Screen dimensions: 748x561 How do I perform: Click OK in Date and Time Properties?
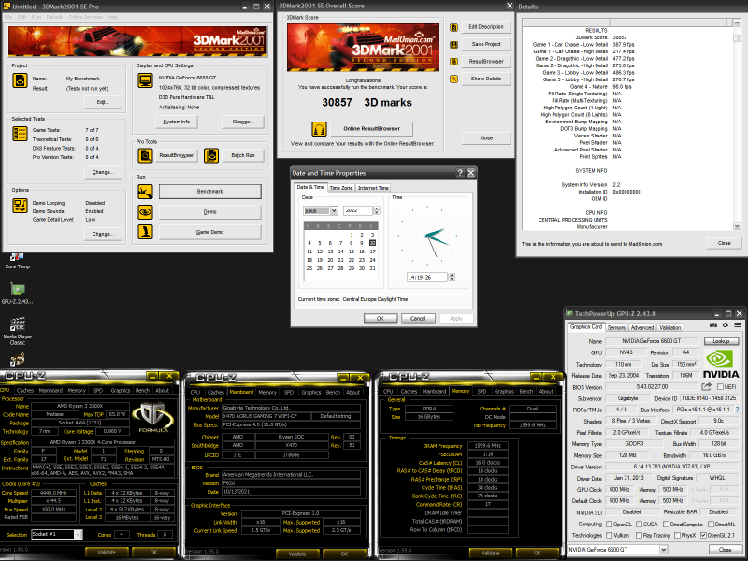pos(381,318)
